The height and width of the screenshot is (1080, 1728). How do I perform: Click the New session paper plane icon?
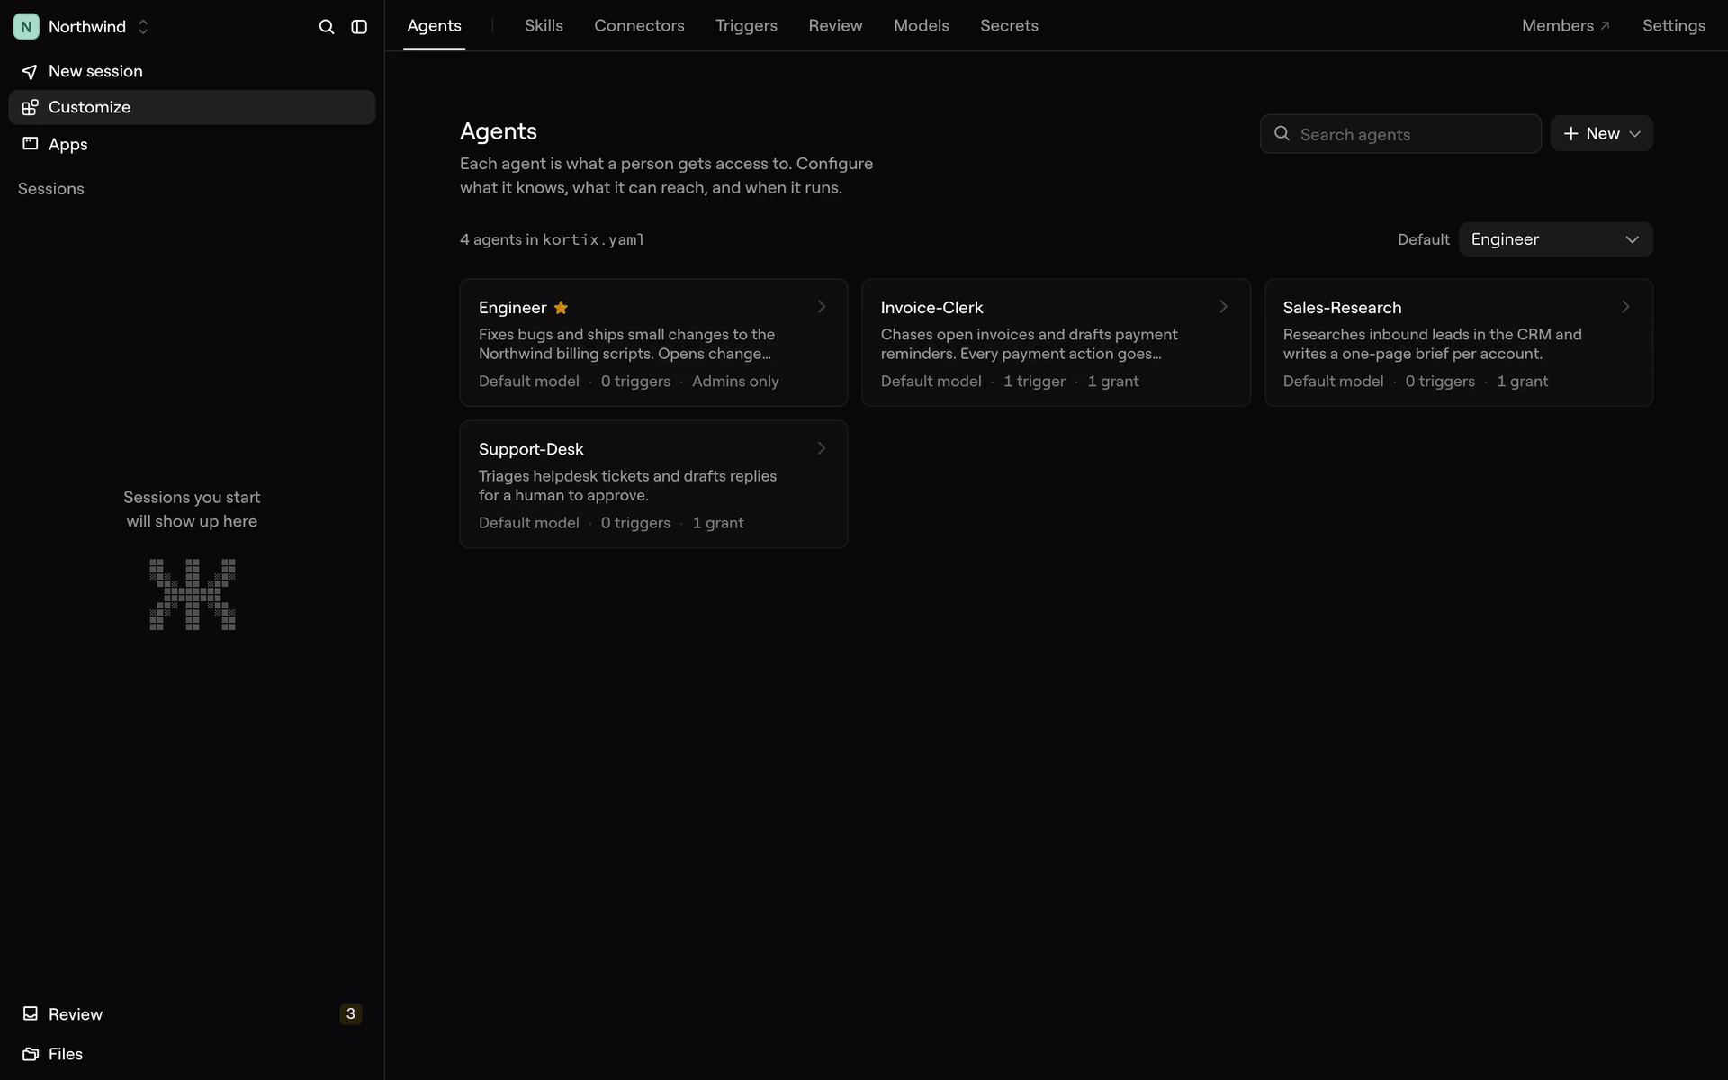(30, 72)
